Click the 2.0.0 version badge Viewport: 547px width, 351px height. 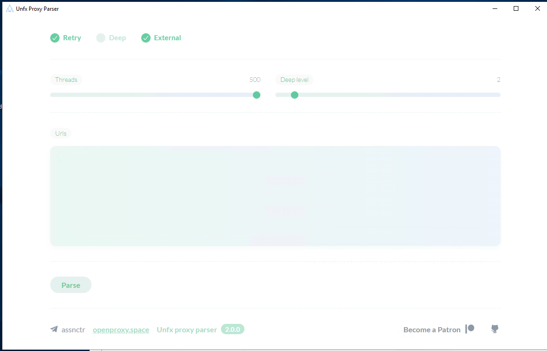pyautogui.click(x=233, y=329)
